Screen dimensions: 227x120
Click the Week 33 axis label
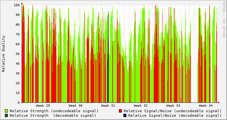click(x=173, y=106)
